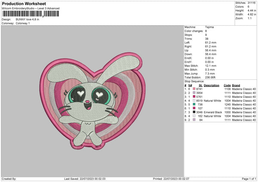Select the Machine value Tajima
This screenshot has width=258, height=182.
210,27
